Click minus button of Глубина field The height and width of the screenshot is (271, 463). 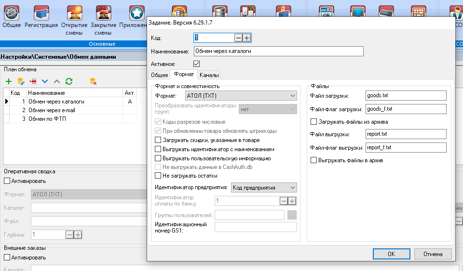click(x=69, y=235)
